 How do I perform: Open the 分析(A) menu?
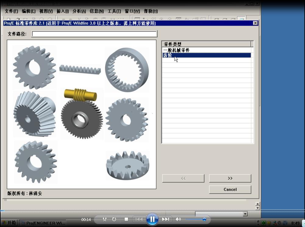(79, 11)
